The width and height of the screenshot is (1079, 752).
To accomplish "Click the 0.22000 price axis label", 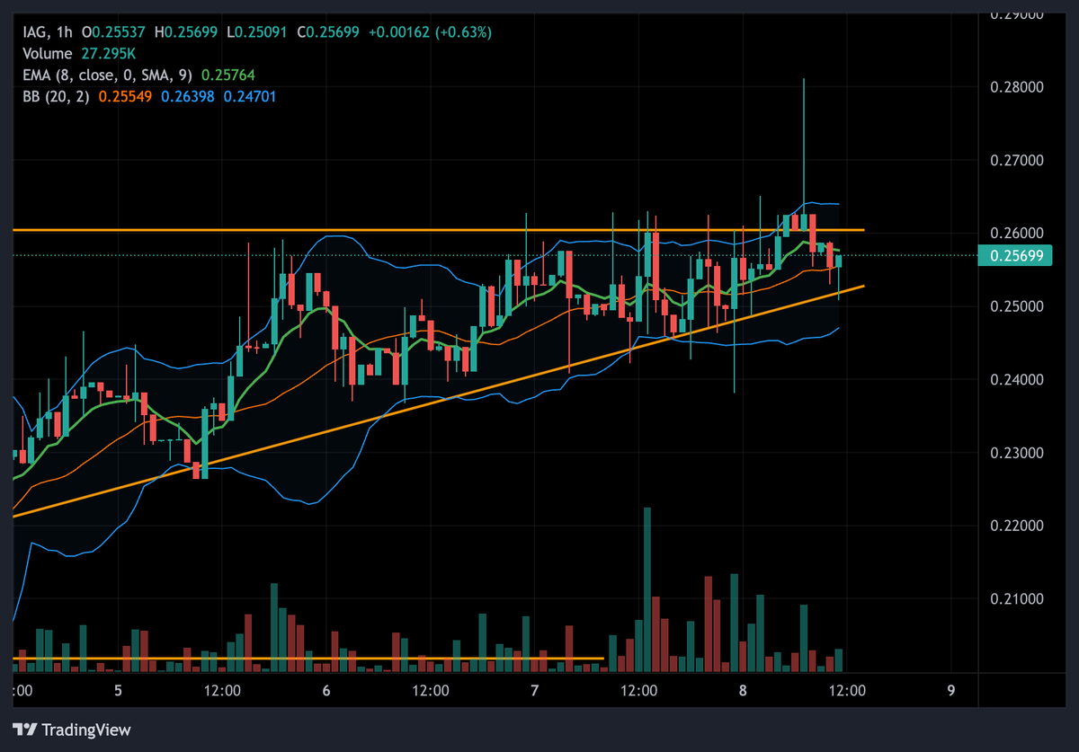I will 1016,526.
